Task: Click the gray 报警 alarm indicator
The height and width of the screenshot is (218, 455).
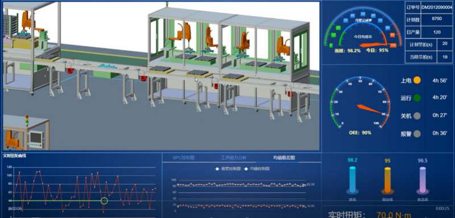Action: point(417,134)
